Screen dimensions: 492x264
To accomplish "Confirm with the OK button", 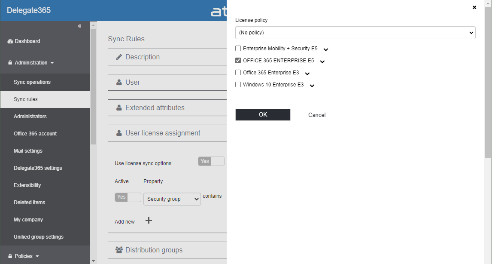I will coord(263,115).
